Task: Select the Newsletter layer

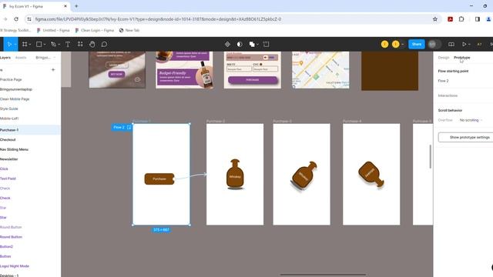Action: click(x=9, y=159)
